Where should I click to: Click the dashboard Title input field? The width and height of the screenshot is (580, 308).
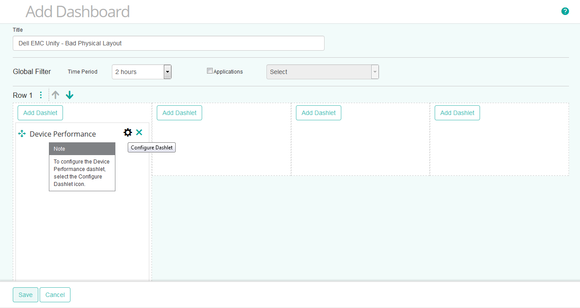tap(169, 43)
